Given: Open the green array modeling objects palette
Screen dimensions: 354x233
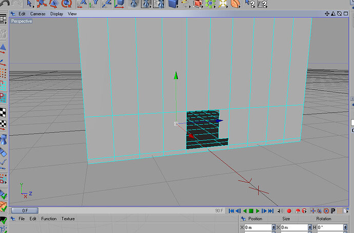Looking at the screenshot, I should coord(210,4).
